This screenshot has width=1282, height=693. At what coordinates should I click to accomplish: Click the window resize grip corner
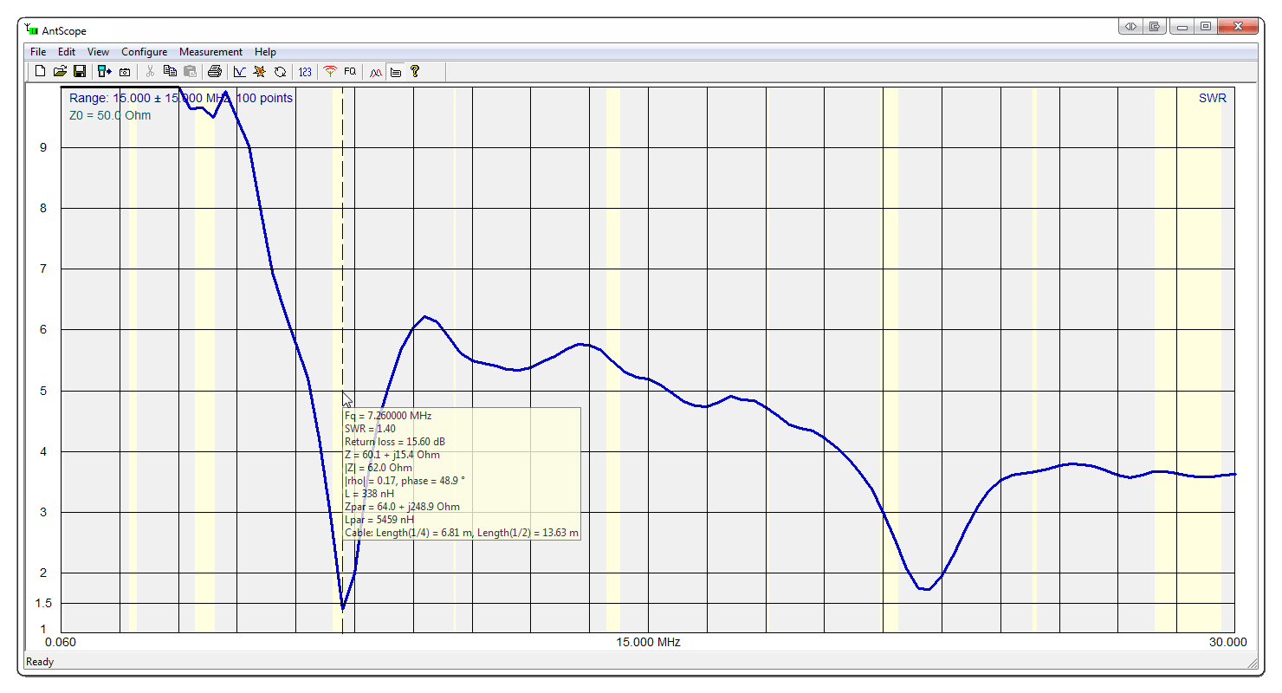click(x=1252, y=663)
